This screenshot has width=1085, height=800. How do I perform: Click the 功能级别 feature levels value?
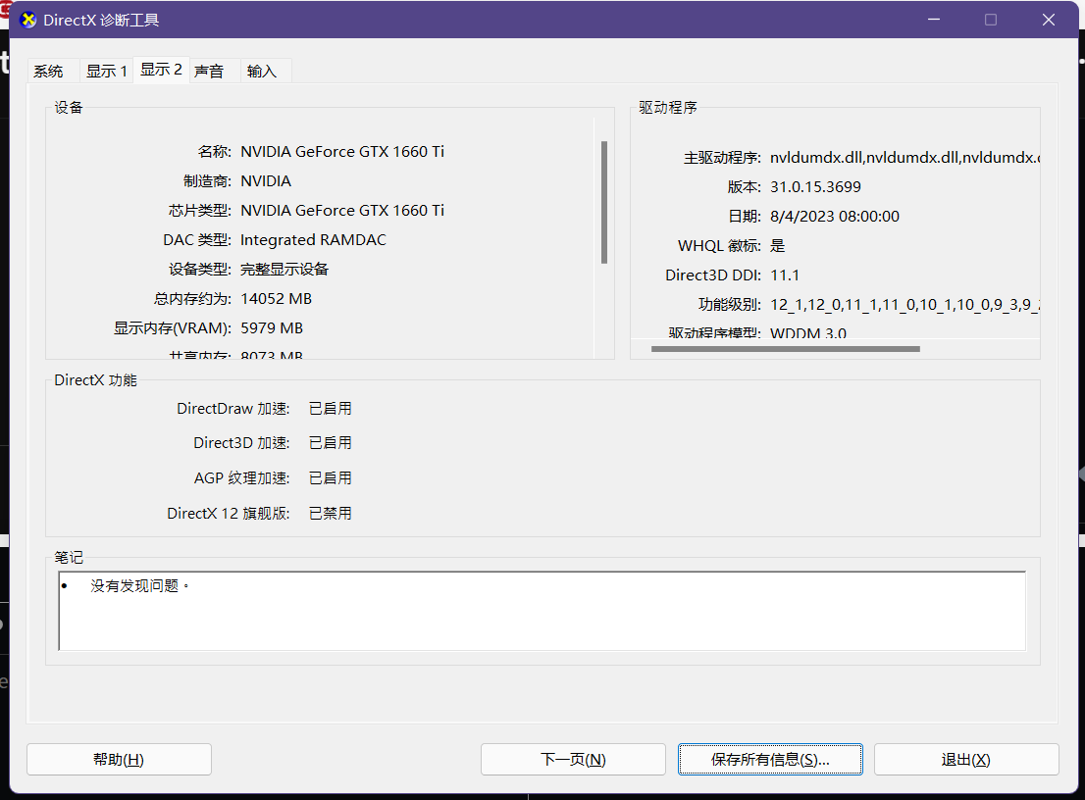point(904,305)
